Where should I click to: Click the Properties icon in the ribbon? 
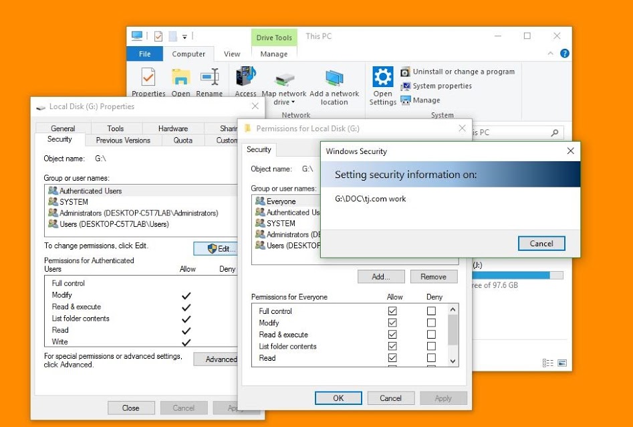(x=148, y=79)
